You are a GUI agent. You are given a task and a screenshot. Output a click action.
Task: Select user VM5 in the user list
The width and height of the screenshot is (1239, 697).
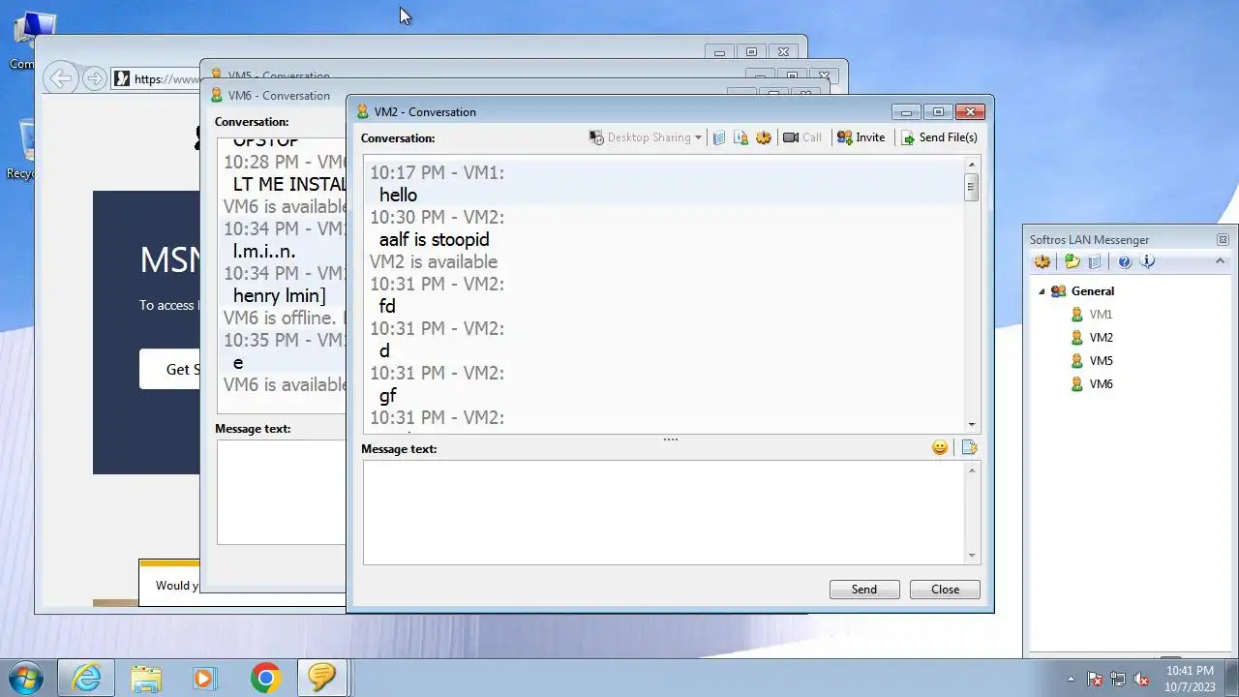[1101, 361]
